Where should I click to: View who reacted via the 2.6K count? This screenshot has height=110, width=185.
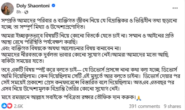[19, 106]
